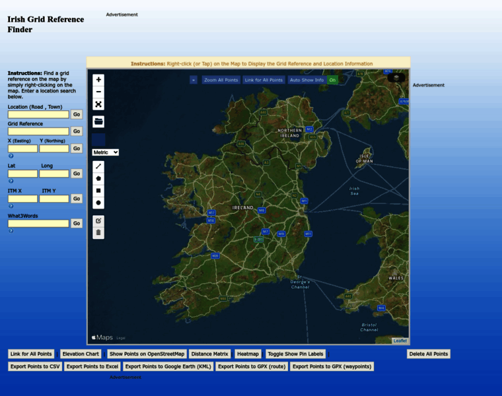Click the NORTHERN IRELAND map label
This screenshot has width=502, height=396.
(x=290, y=133)
